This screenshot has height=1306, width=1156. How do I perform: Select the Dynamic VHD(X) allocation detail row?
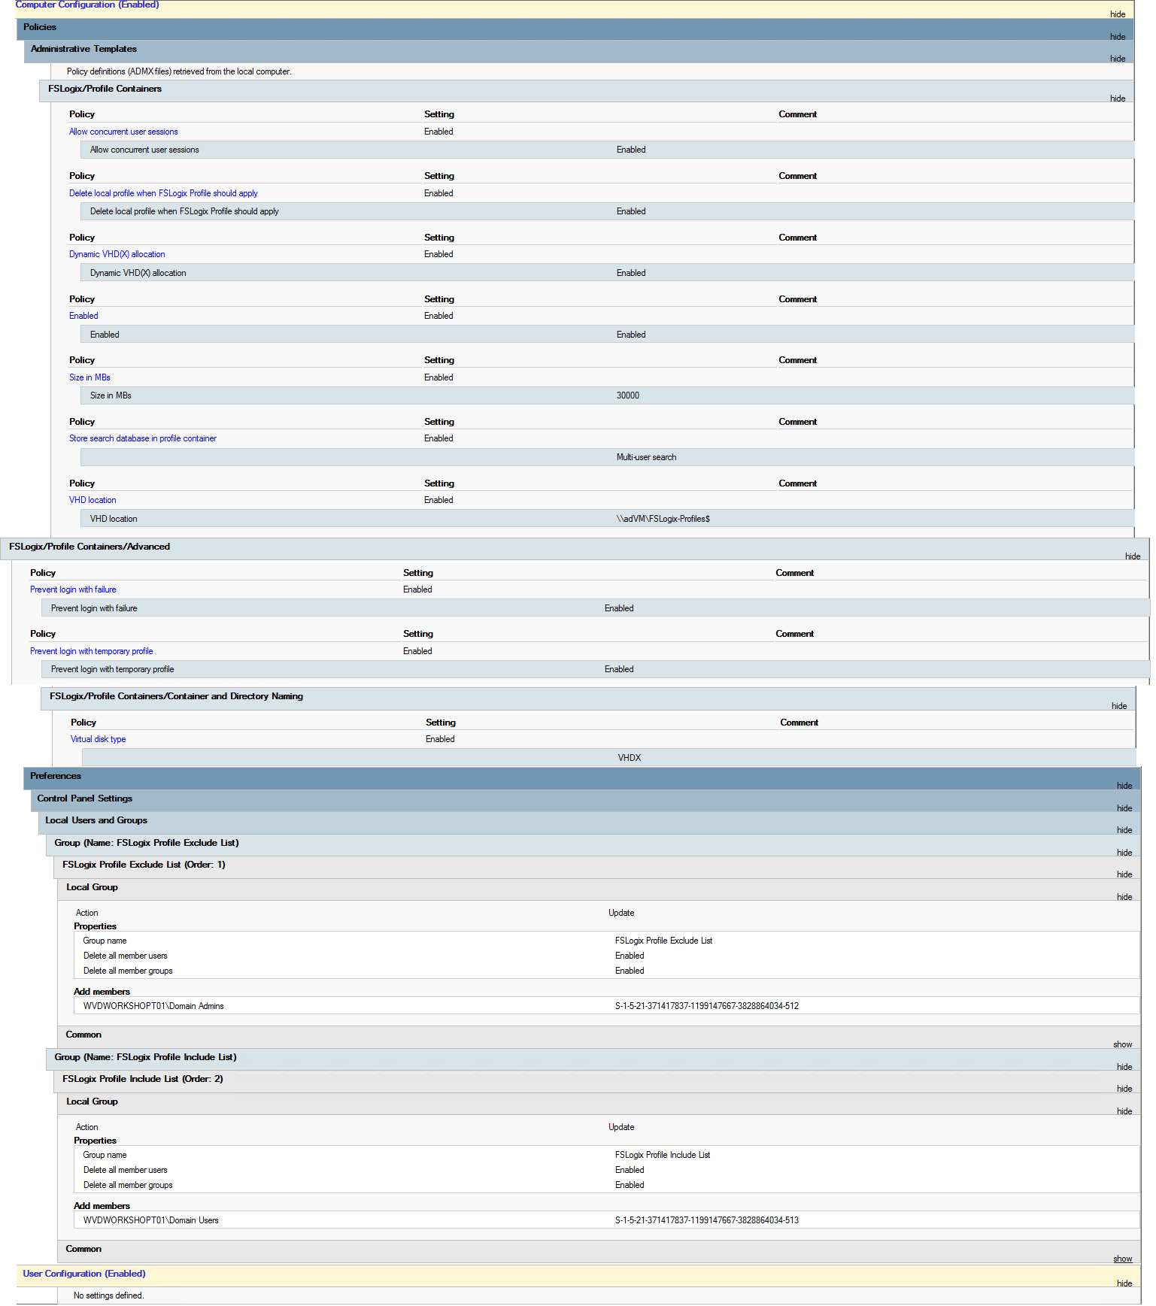tap(607, 273)
